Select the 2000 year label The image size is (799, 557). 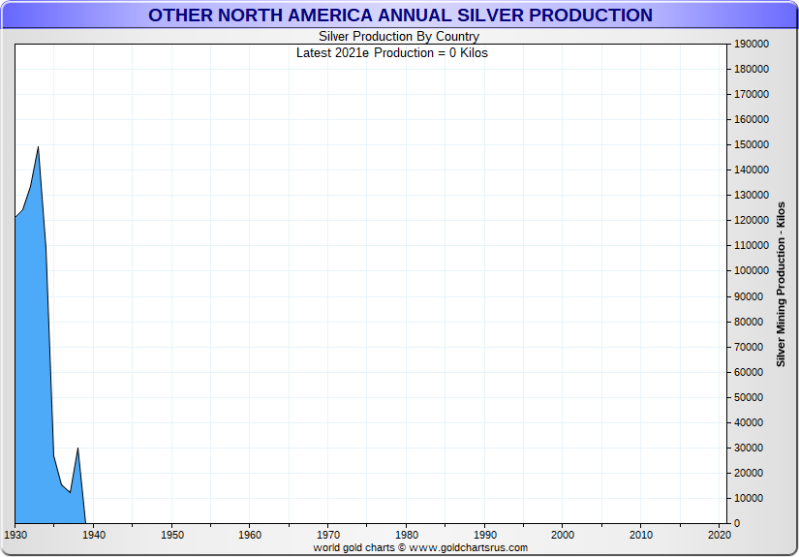pos(563,534)
